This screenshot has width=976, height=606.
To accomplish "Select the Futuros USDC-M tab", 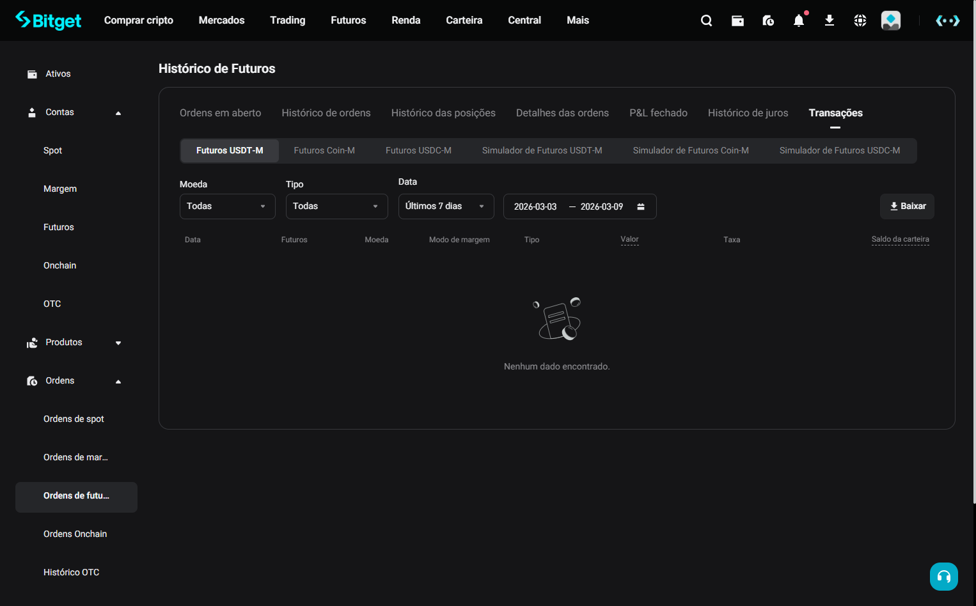I will tap(418, 151).
